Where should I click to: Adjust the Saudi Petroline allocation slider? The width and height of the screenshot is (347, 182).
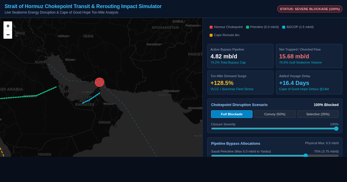point(275,155)
